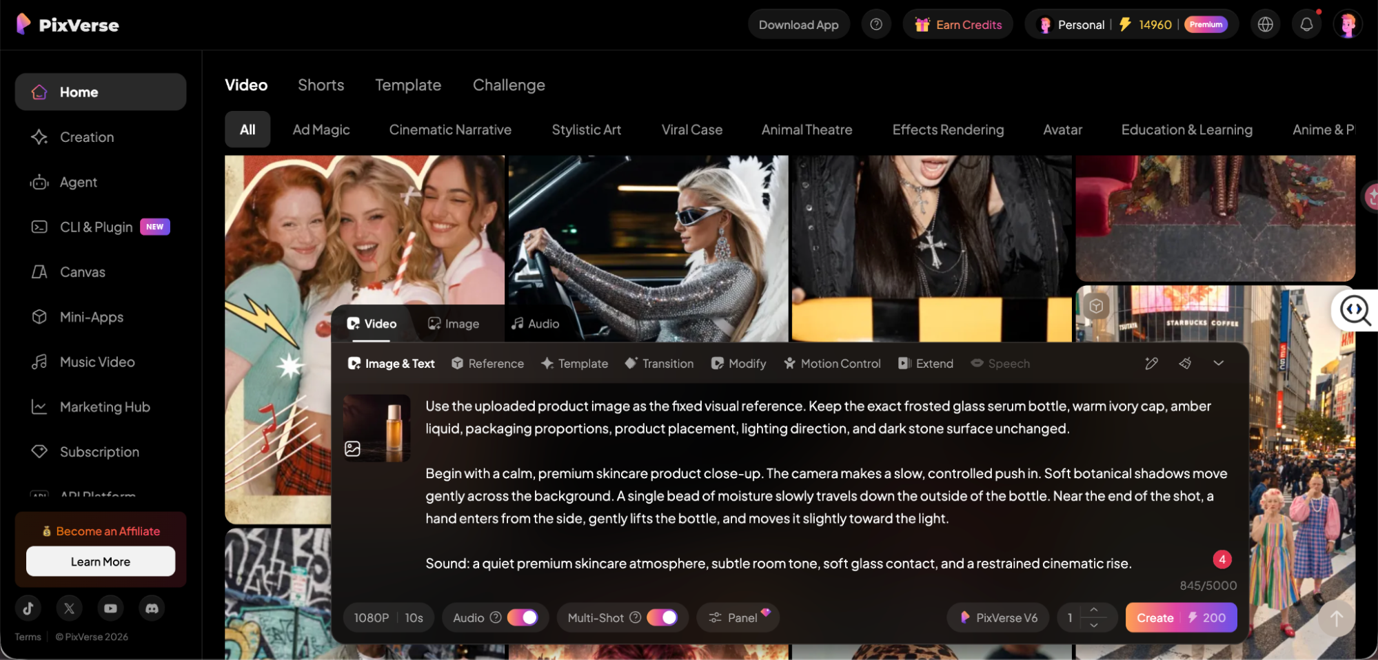Turn off the Multi-Shot toggle

pos(662,617)
